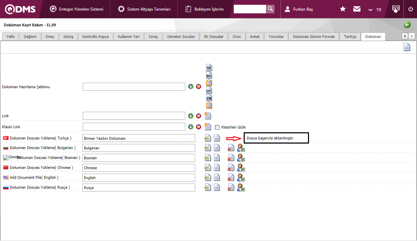
Task: Open the Tarihçe tab
Action: tap(350, 37)
